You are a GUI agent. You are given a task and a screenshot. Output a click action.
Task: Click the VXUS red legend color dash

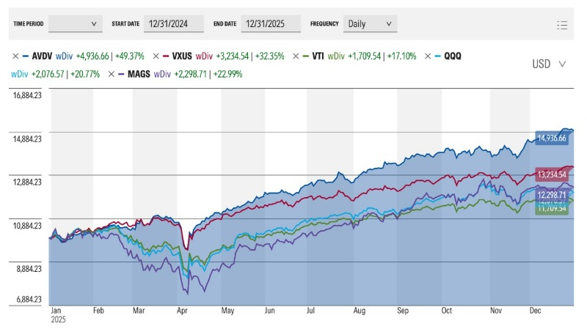click(x=166, y=56)
